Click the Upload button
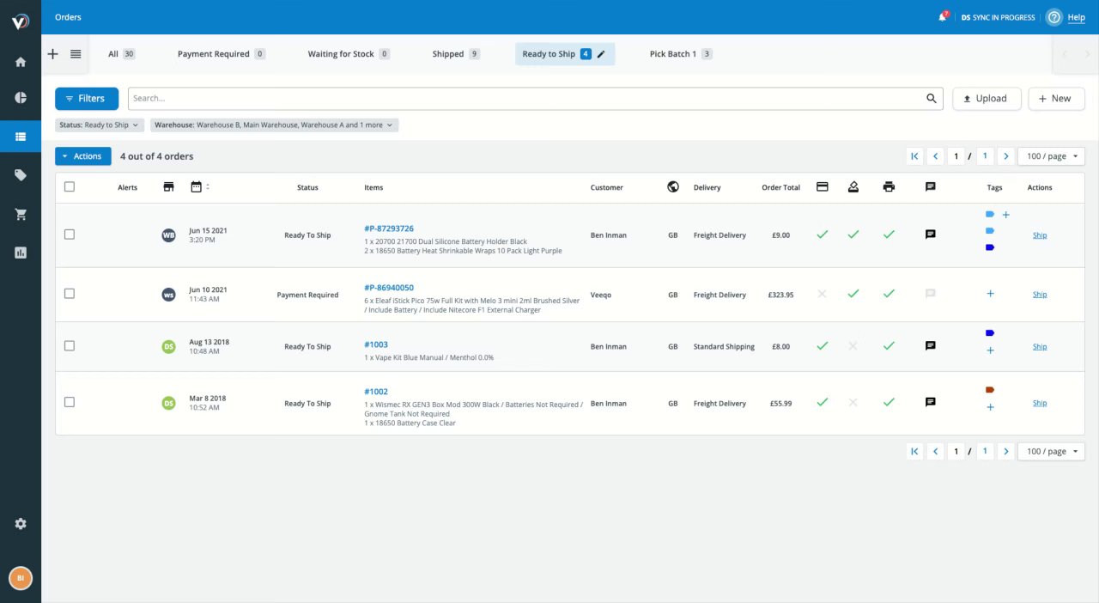The height and width of the screenshot is (603, 1099). tap(986, 99)
